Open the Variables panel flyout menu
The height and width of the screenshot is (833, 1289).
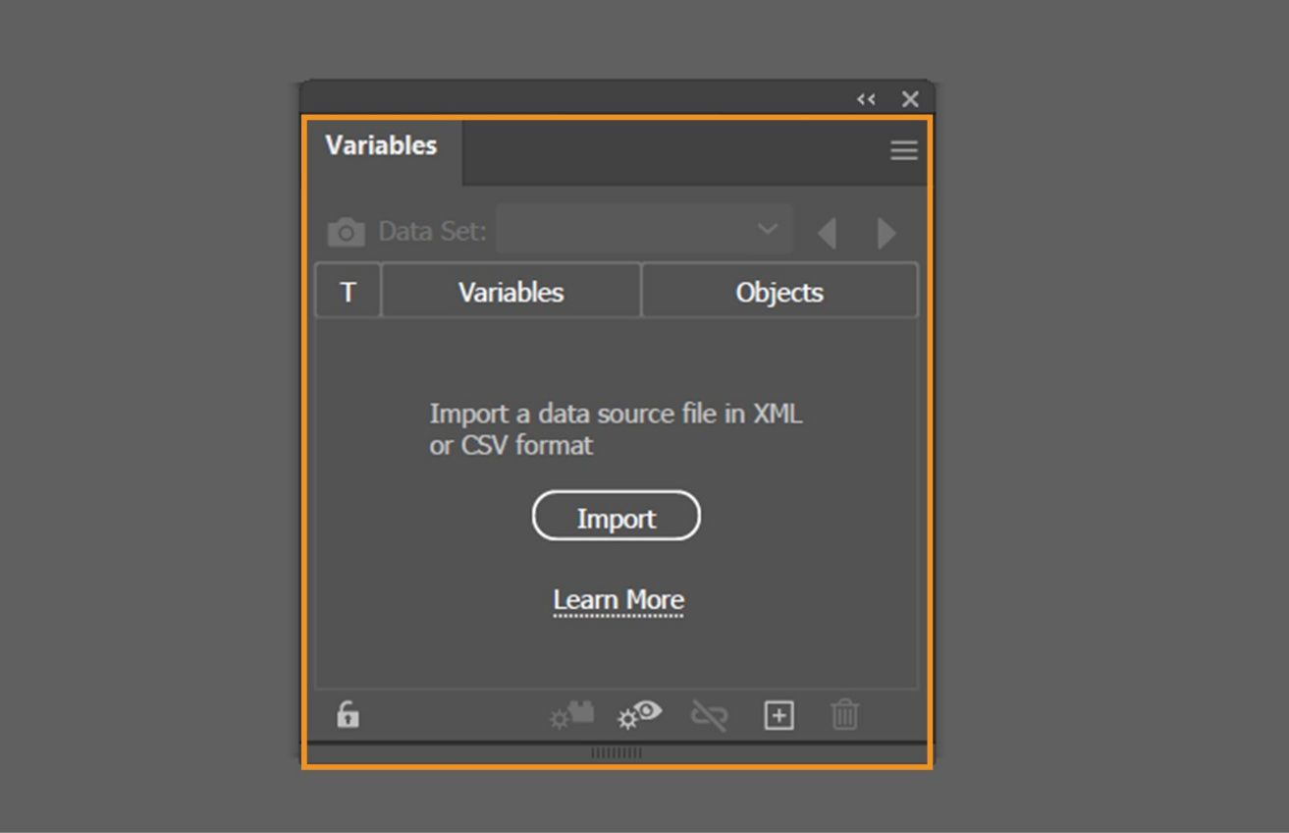[x=903, y=150]
